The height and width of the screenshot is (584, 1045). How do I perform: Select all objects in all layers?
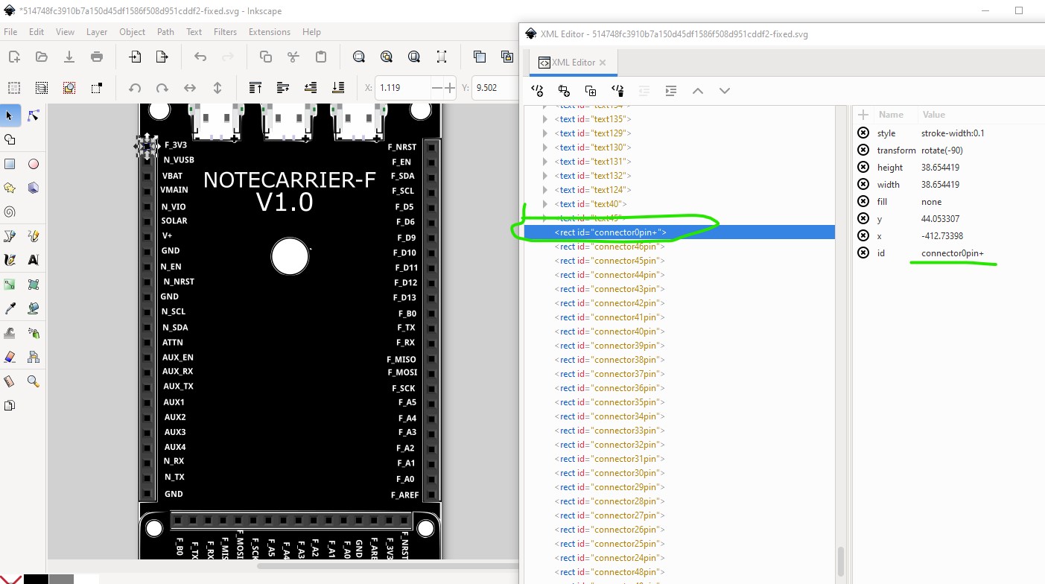click(41, 88)
